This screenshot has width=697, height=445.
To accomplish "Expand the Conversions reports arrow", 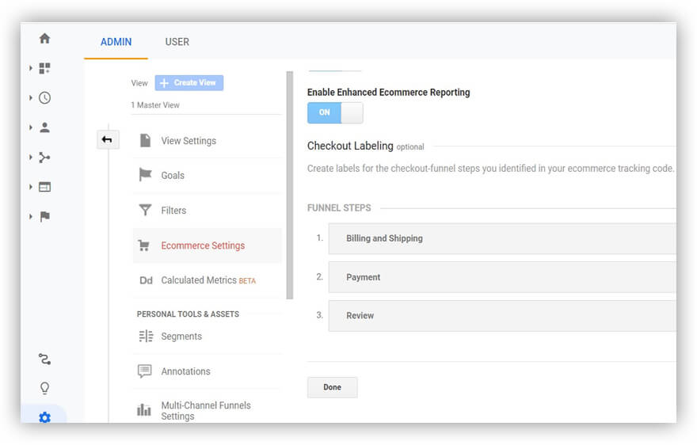I will tap(31, 216).
